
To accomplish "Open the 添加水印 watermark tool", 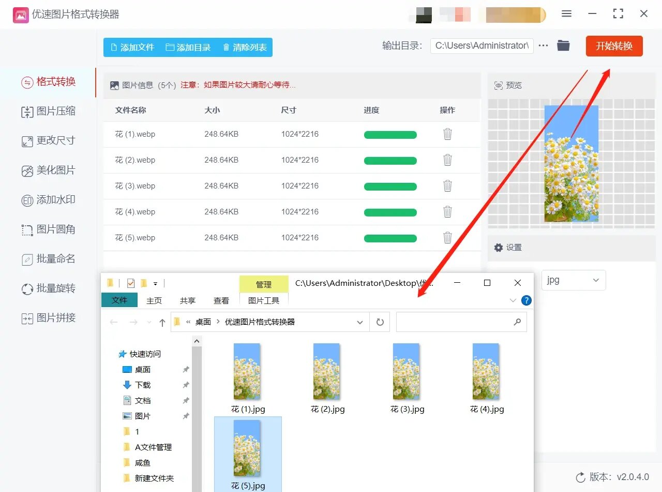I will [x=49, y=199].
